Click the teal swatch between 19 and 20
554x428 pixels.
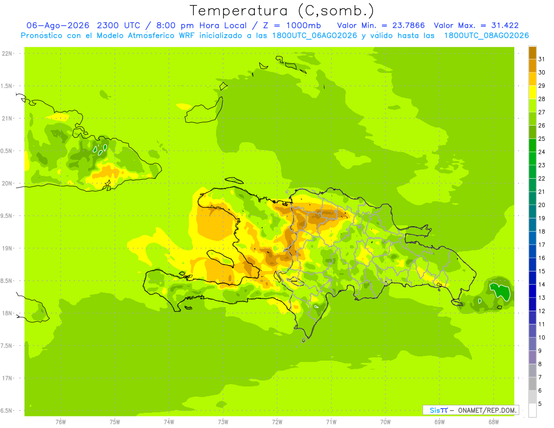(532, 211)
